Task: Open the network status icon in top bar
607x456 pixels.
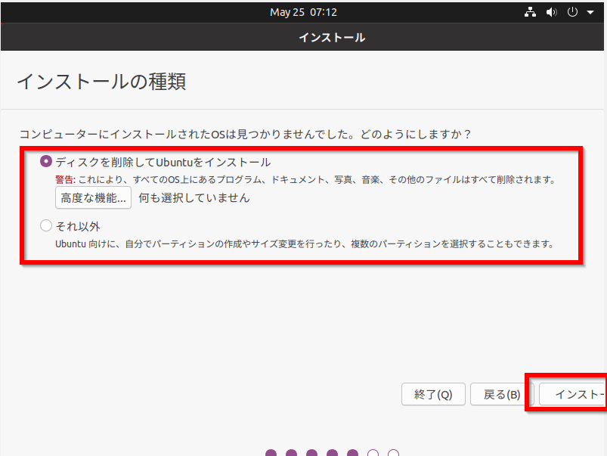Action: click(530, 12)
